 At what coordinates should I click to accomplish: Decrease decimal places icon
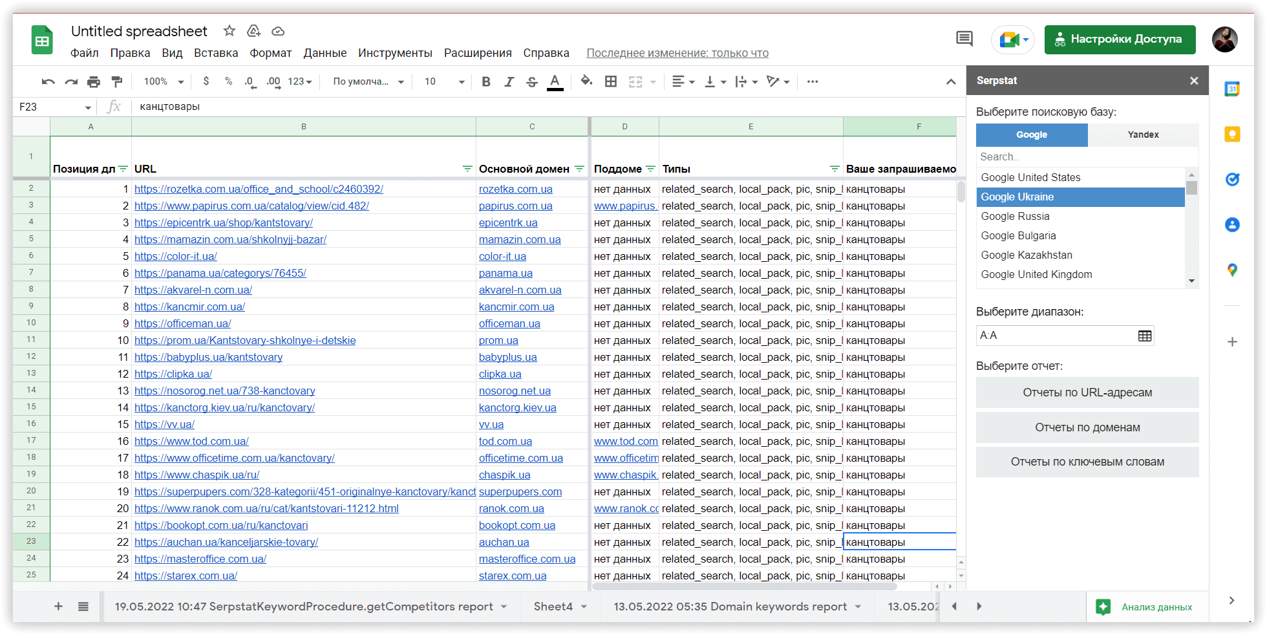click(x=250, y=81)
